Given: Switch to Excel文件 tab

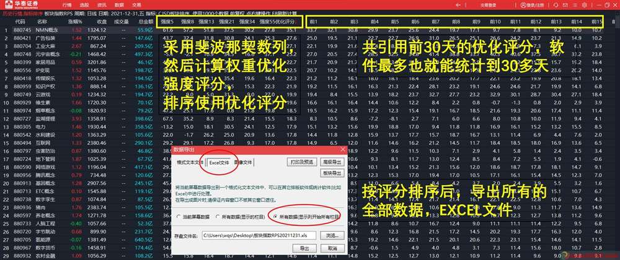Looking at the screenshot, I should tap(219, 162).
